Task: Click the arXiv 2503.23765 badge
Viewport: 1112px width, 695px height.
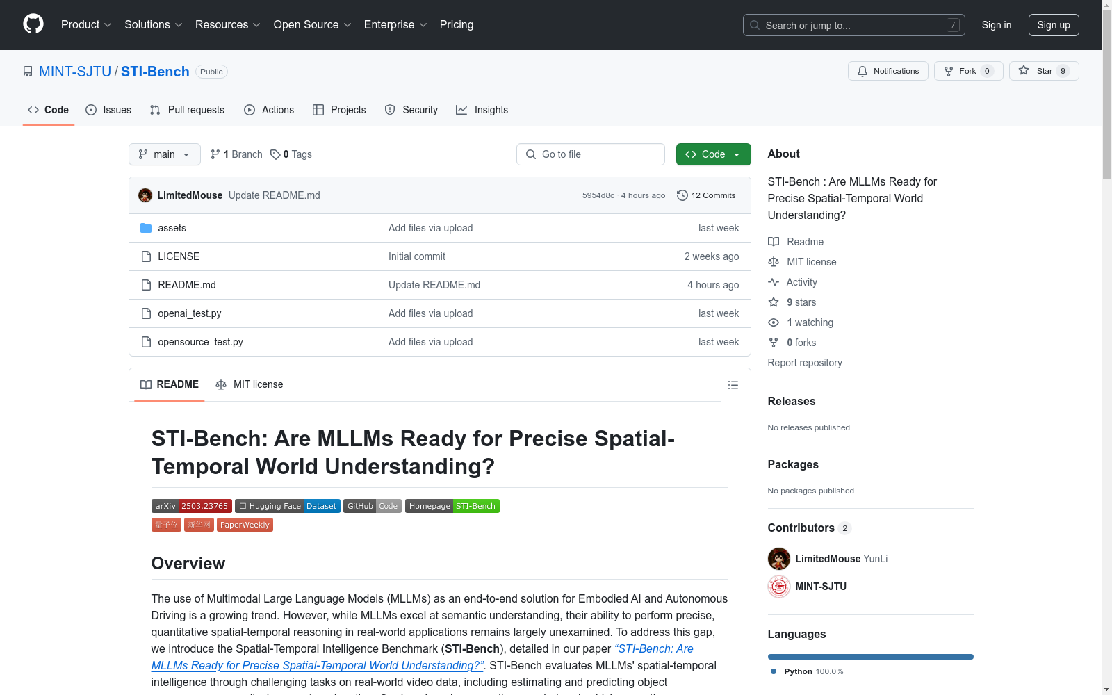Action: 192,506
